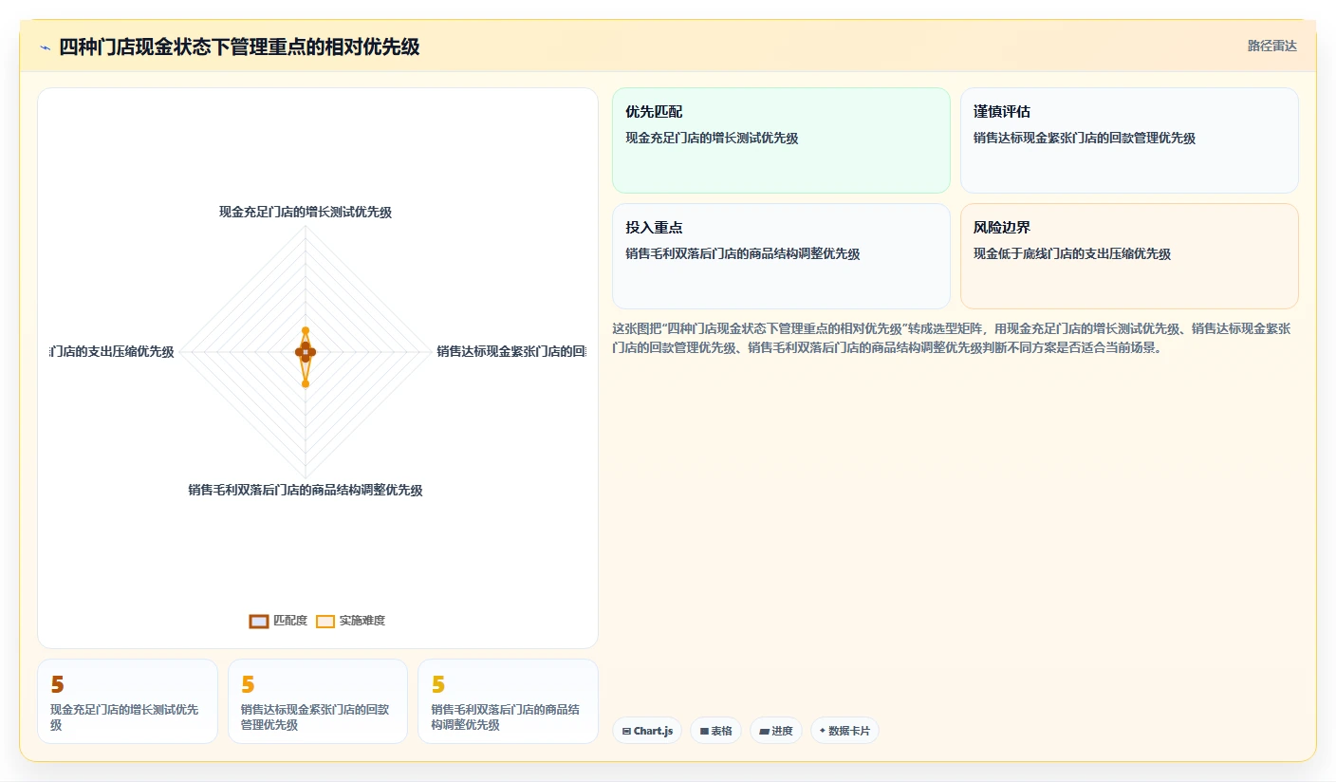1336x782 pixels.
Task: Select the 数据卡片 tag
Action: coord(844,731)
